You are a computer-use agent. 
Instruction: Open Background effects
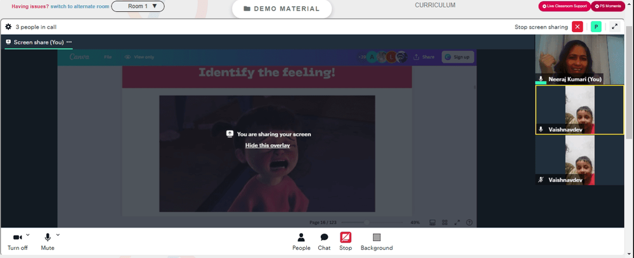tap(377, 242)
